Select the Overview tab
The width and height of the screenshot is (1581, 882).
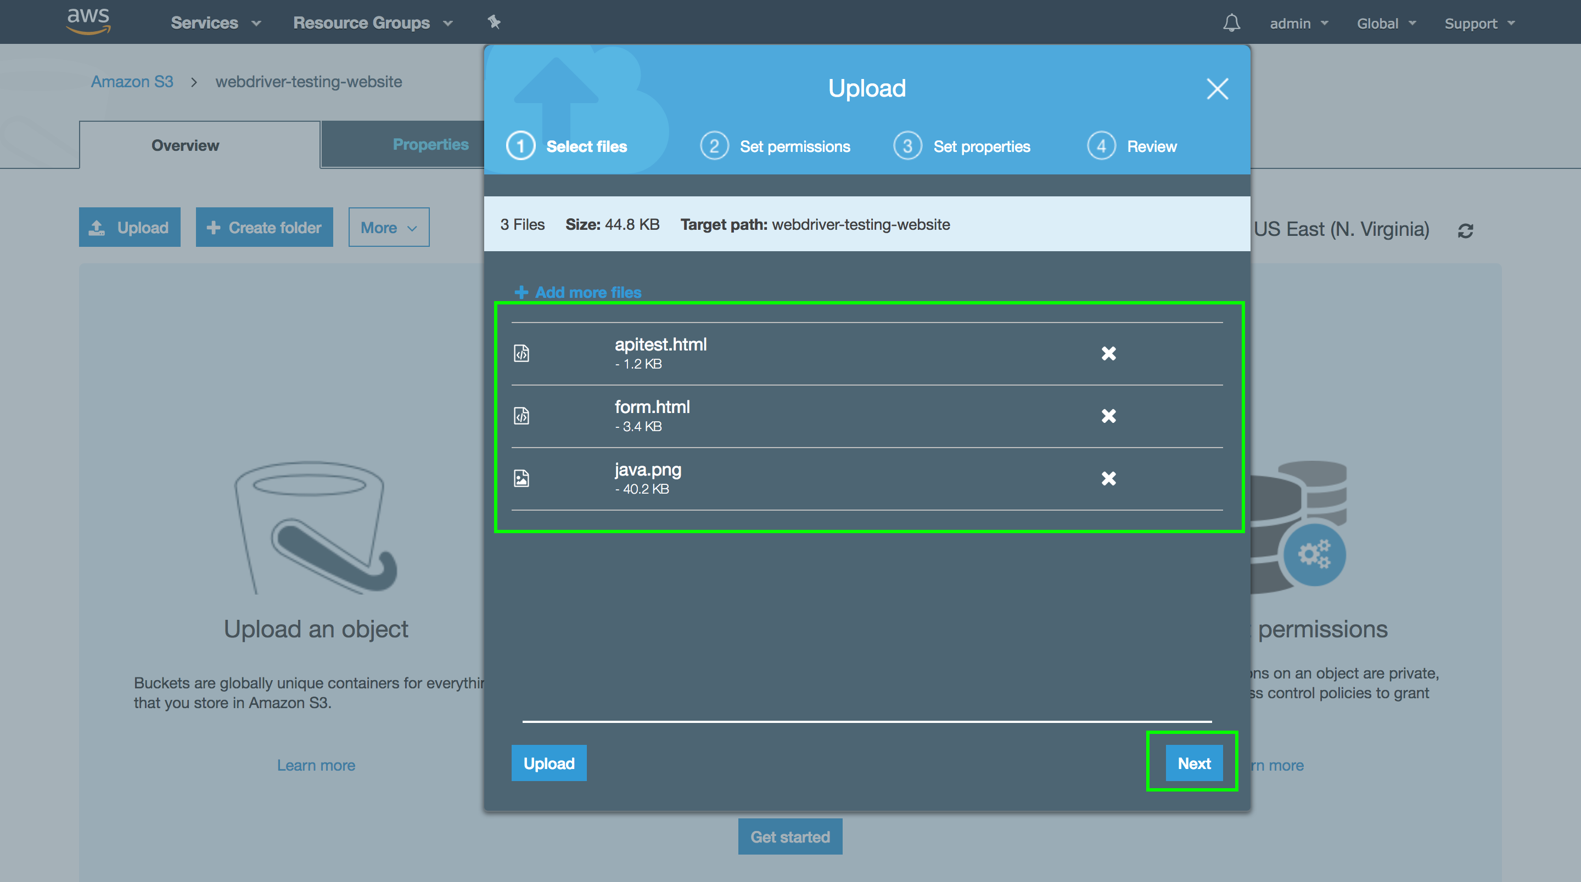186,145
